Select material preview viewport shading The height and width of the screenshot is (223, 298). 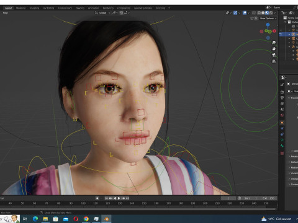coord(267,13)
